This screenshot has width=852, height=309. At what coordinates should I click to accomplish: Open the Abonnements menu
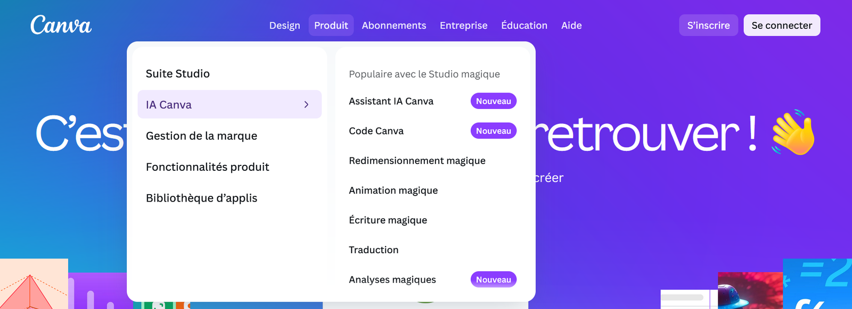click(394, 25)
